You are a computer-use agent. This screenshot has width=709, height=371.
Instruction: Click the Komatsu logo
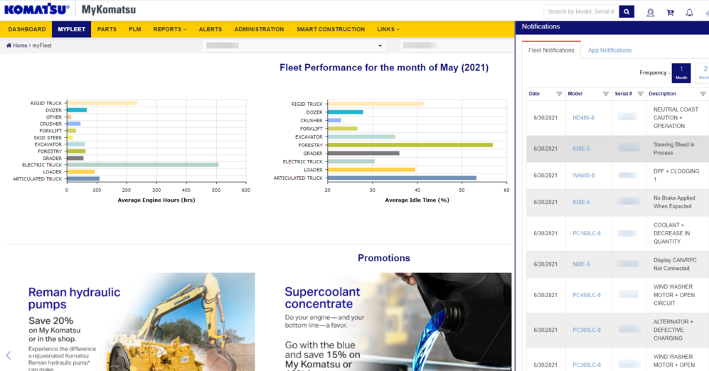[x=37, y=9]
